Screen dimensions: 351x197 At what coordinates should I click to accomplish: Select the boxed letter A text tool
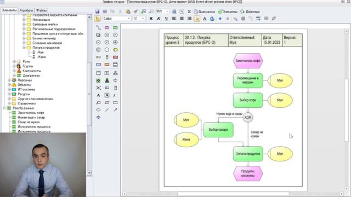point(107,95)
